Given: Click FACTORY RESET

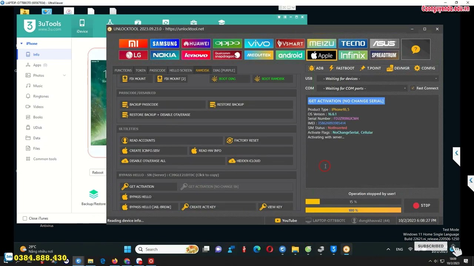Looking at the screenshot, I should (259, 140).
